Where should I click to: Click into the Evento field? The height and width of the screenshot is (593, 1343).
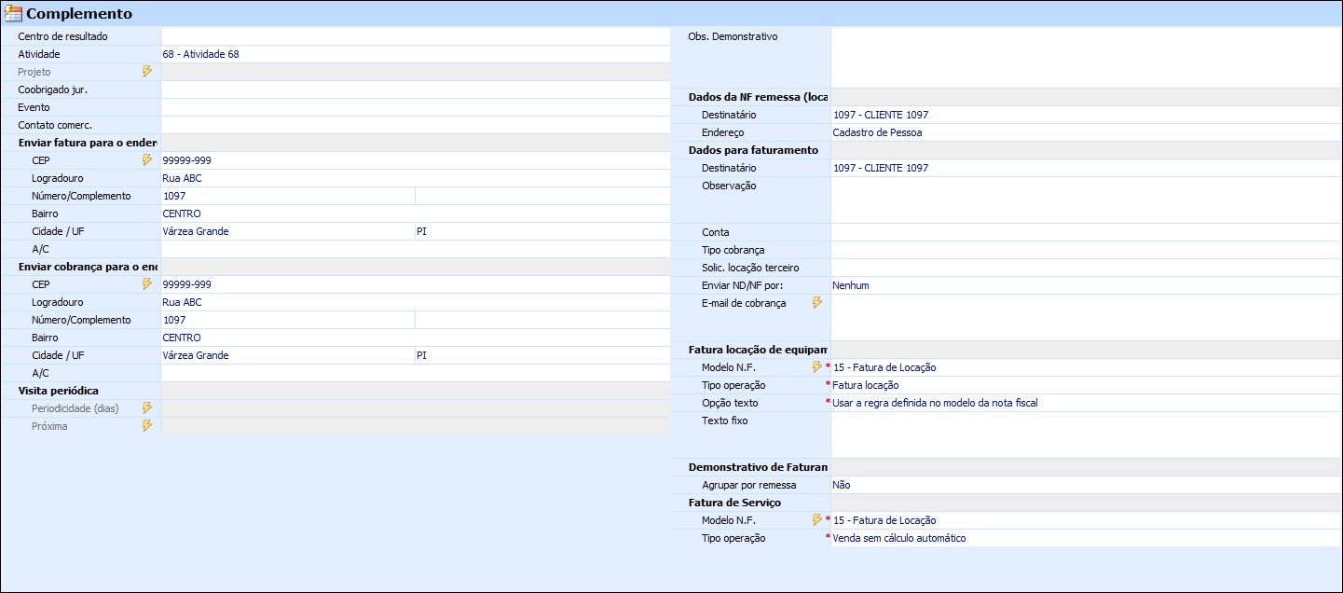[416, 107]
